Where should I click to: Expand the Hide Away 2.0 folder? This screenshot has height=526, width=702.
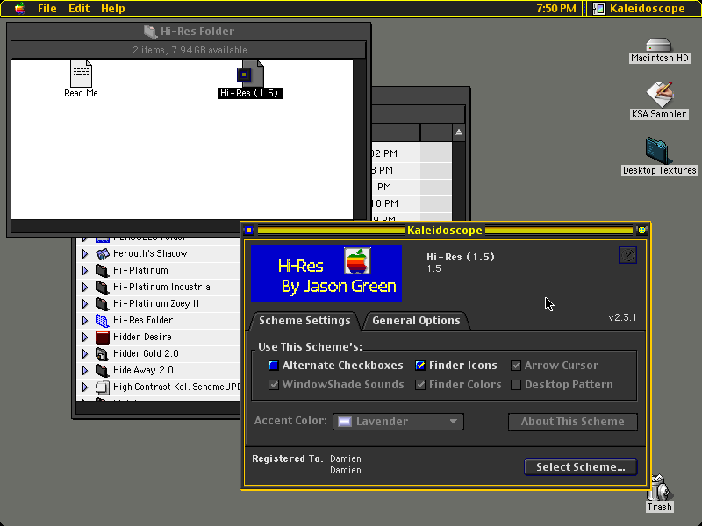[x=85, y=371]
